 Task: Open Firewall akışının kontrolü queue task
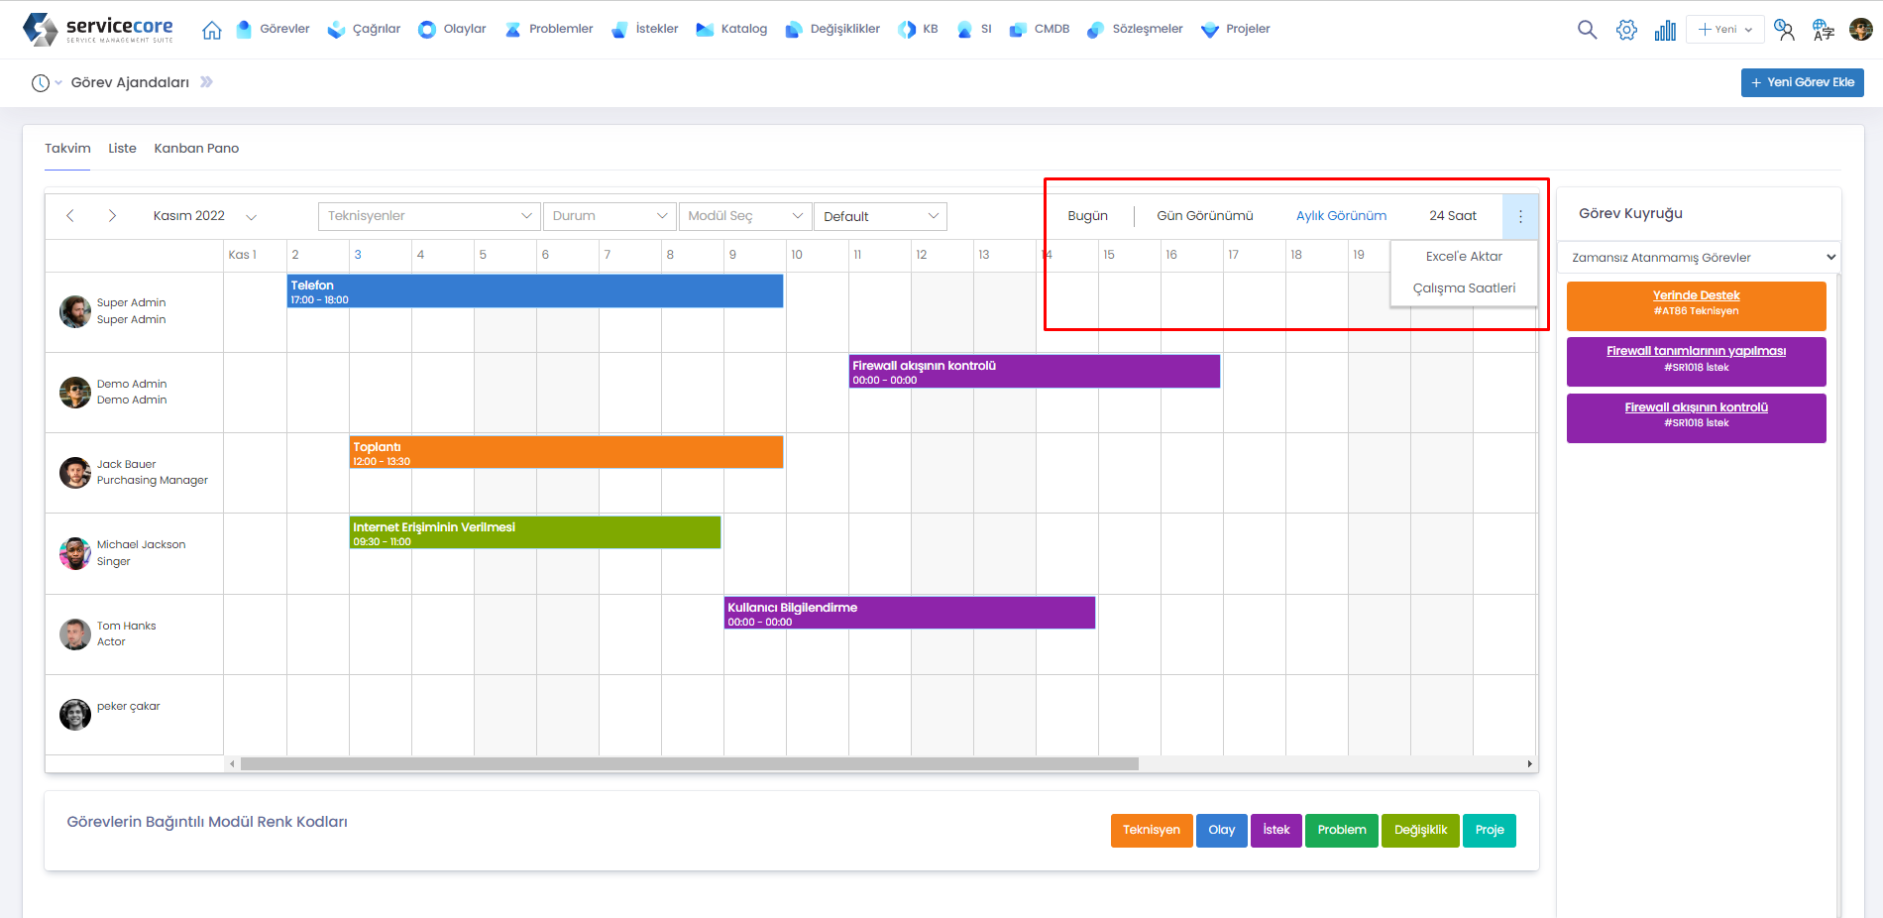pos(1696,417)
